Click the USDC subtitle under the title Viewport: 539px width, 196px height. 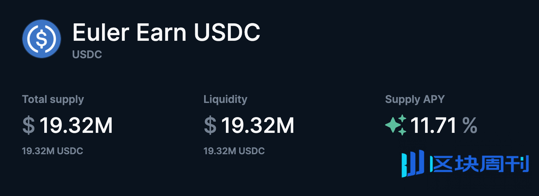87,54
